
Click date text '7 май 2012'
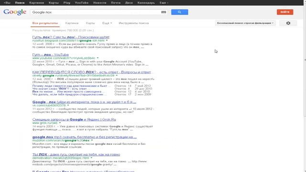pyautogui.click(x=142, y=86)
